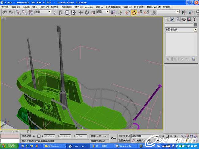Click the Align tool icon
The width and height of the screenshot is (199, 149).
190,13
